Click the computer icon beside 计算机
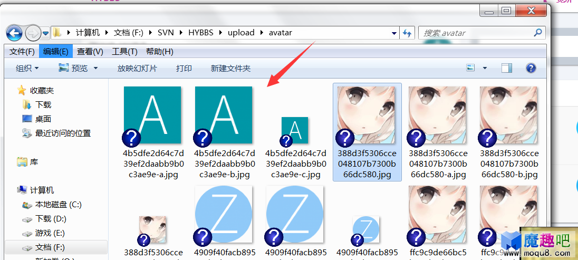The width and height of the screenshot is (578, 260). (22, 190)
